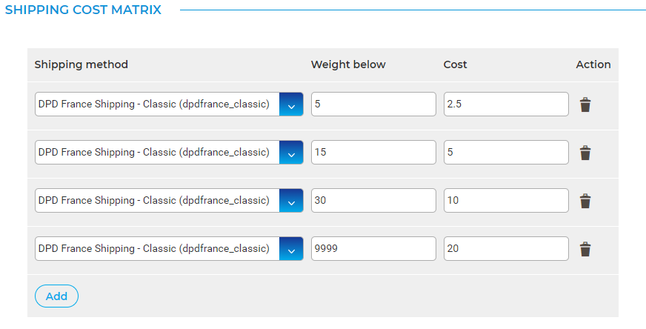This screenshot has width=646, height=329.
Task: Select the weight below field showing 15
Action: [373, 153]
